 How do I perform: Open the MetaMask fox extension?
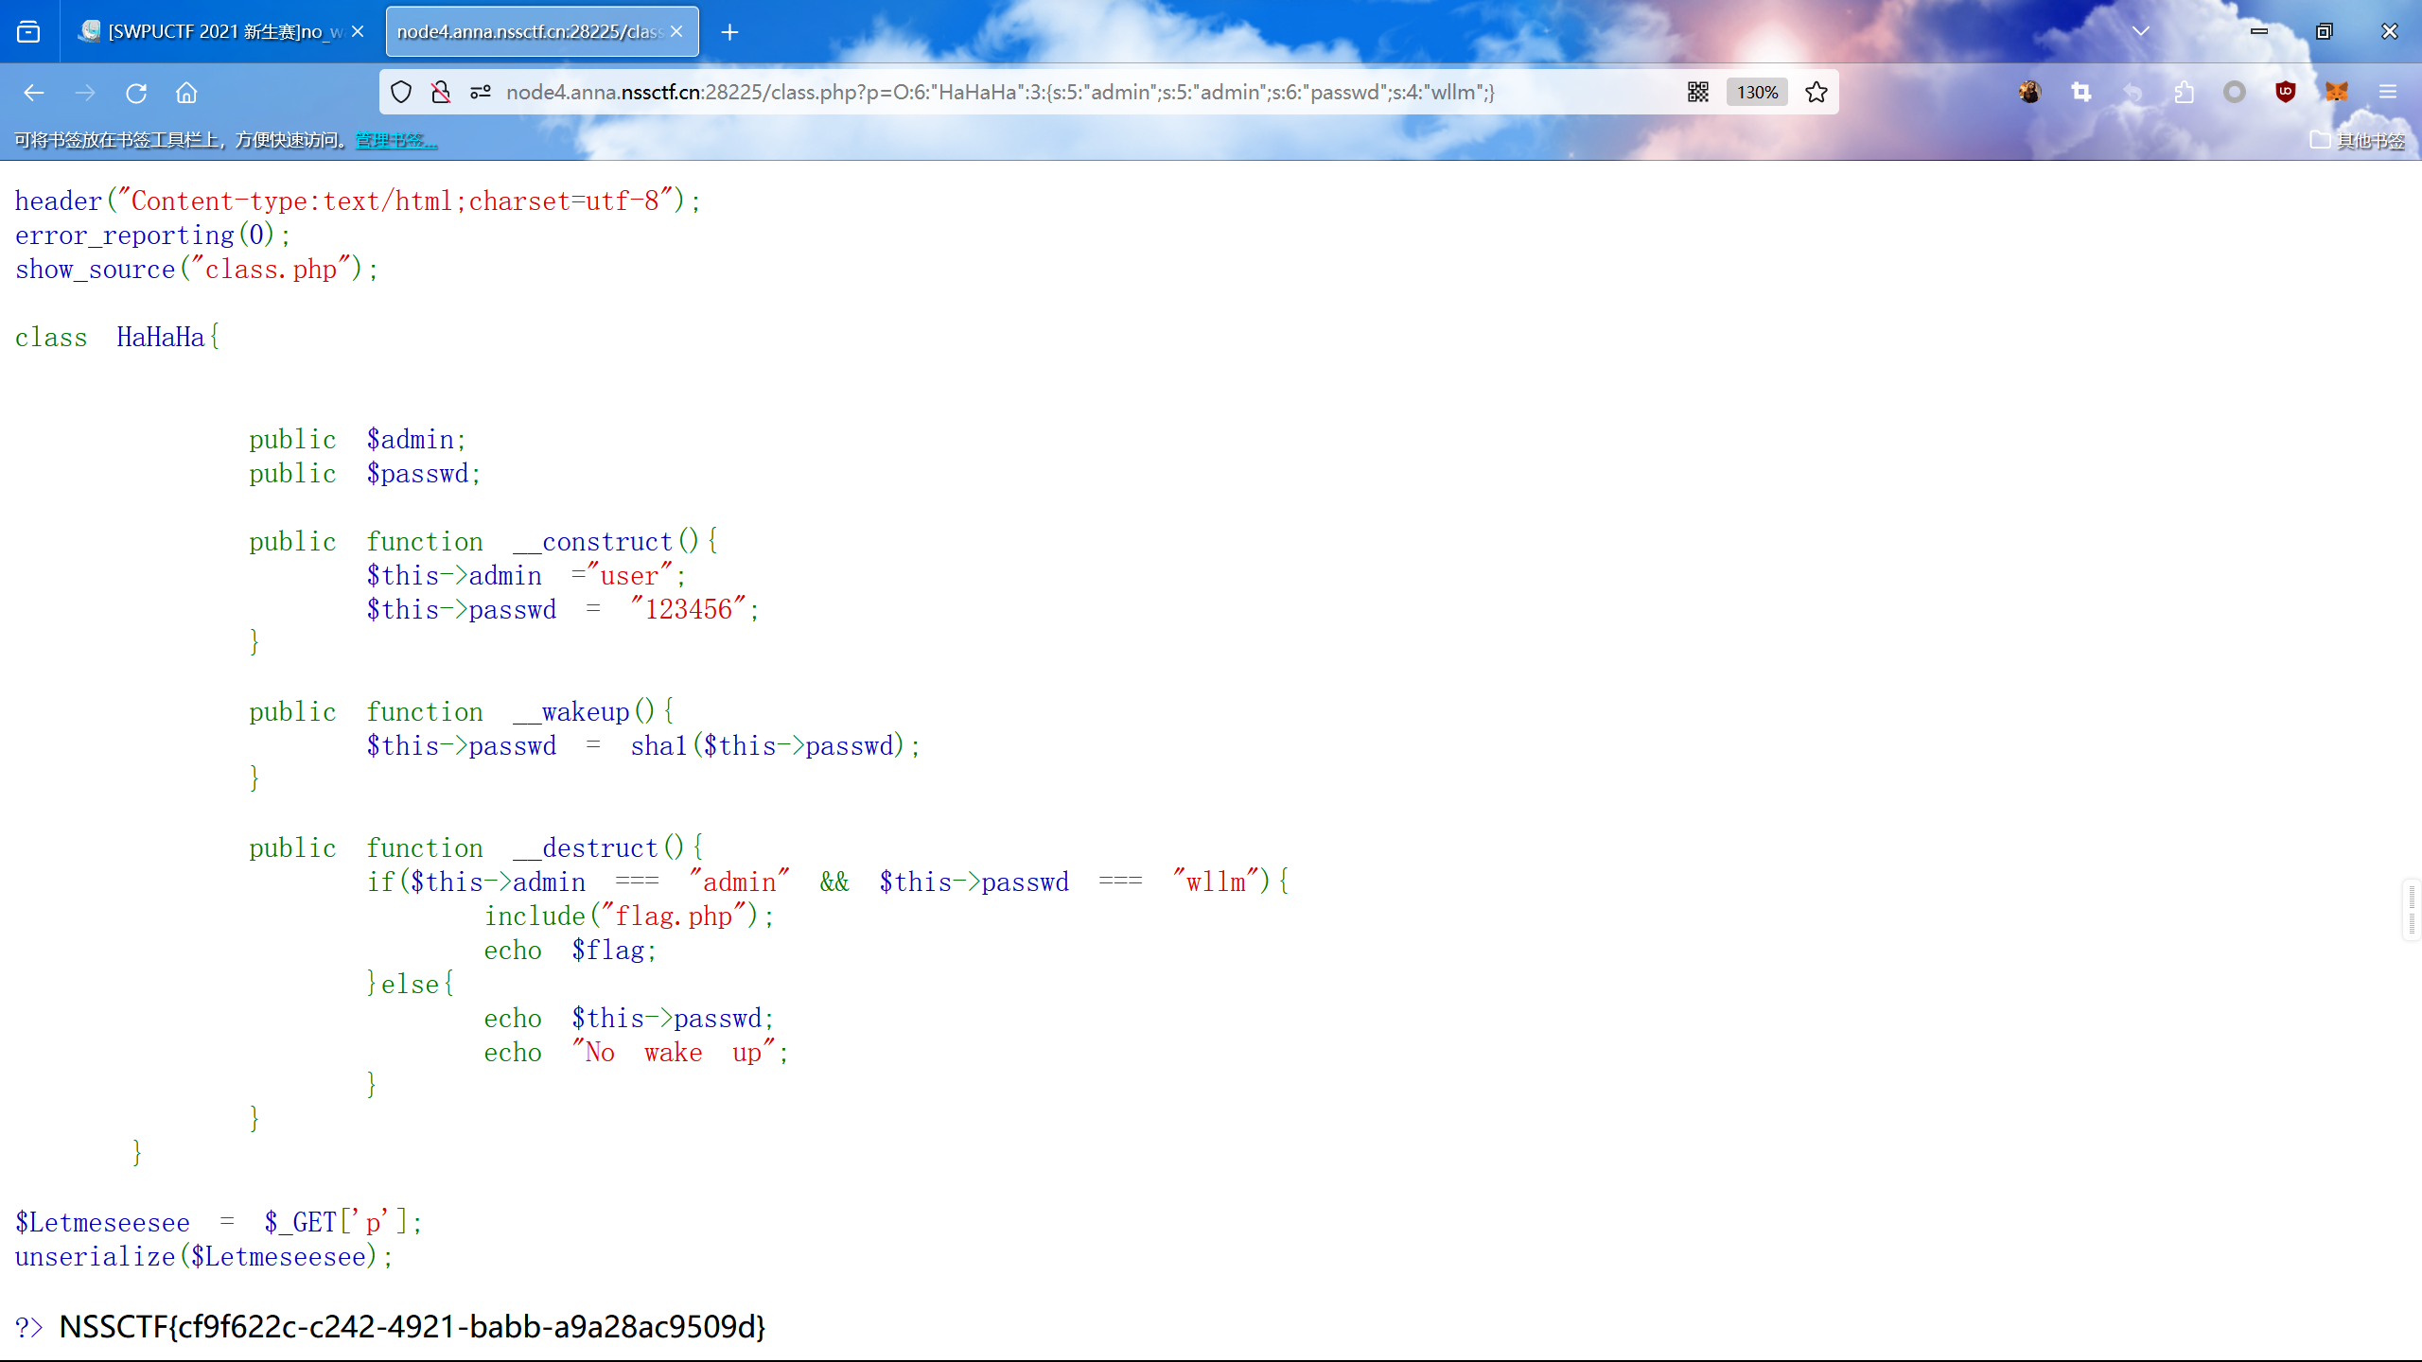2336,92
